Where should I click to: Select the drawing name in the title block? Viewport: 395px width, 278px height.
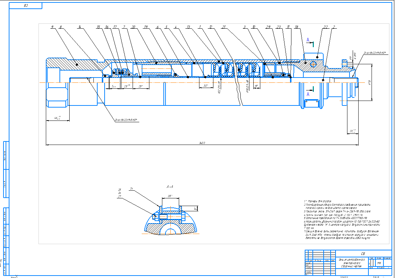pos(352,263)
